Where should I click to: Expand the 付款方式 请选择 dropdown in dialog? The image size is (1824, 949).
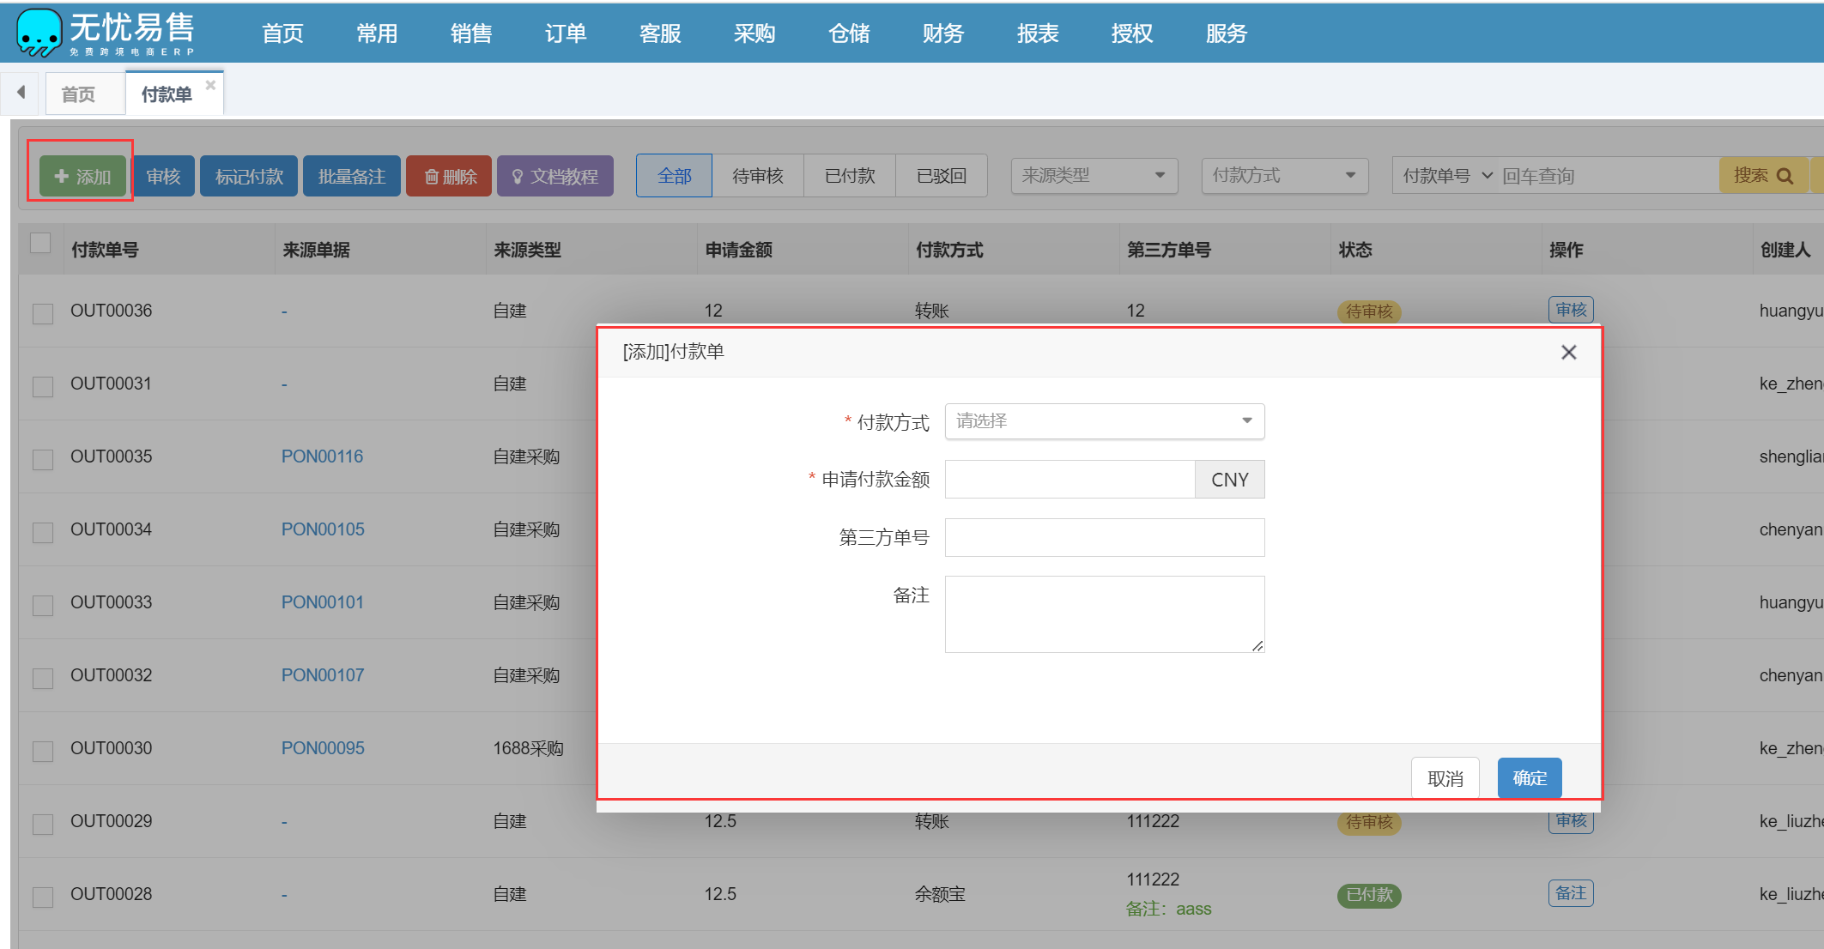(x=1104, y=421)
